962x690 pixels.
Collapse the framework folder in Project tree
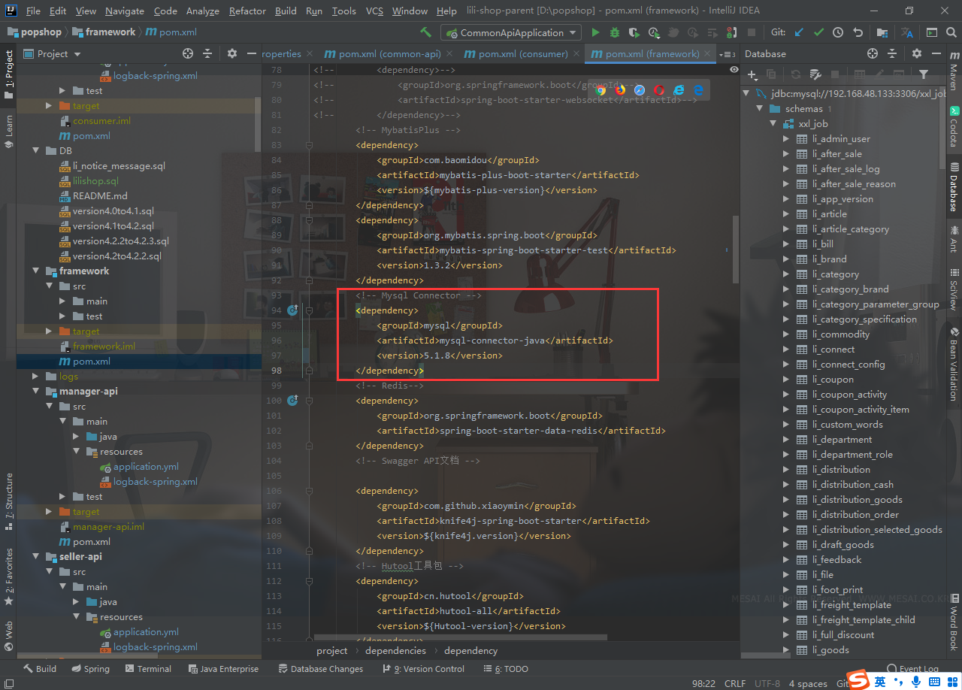pos(35,271)
